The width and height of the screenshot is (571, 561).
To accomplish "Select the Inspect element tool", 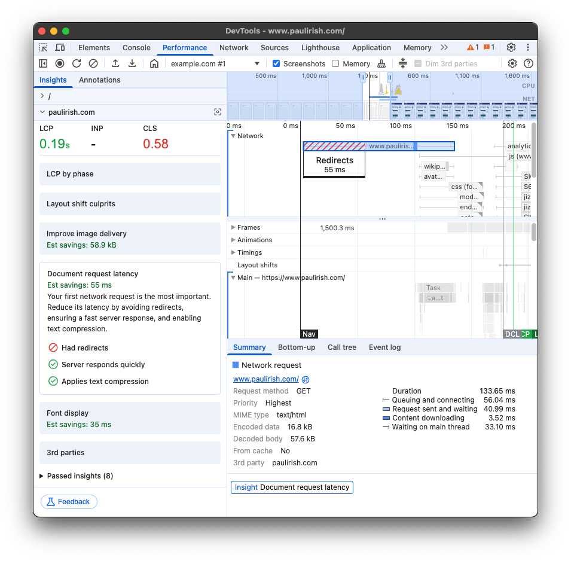I will [x=42, y=47].
